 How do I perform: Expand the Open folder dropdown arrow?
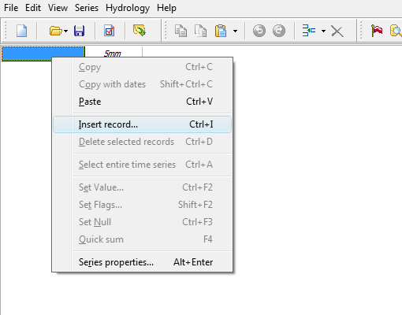[65, 31]
